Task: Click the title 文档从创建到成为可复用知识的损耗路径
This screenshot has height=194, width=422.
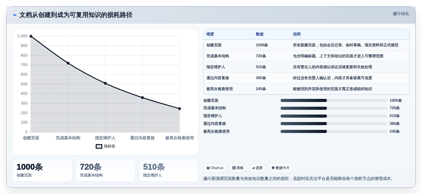Action: click(76, 15)
